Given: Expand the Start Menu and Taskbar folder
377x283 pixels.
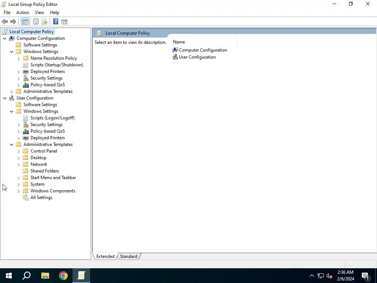Looking at the screenshot, I should [18, 178].
